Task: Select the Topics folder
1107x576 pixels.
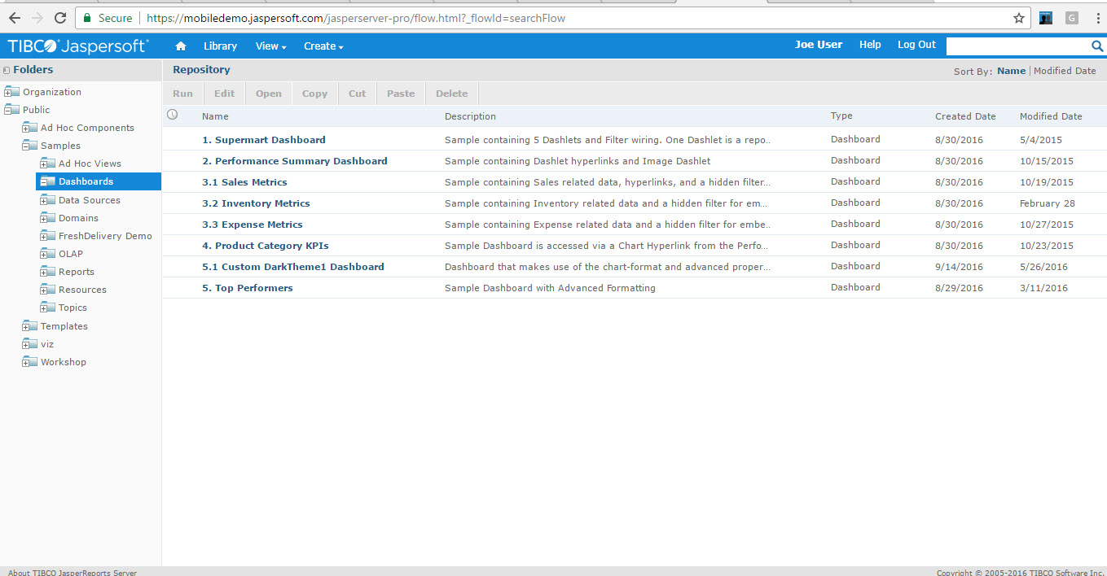Action: [x=72, y=308]
